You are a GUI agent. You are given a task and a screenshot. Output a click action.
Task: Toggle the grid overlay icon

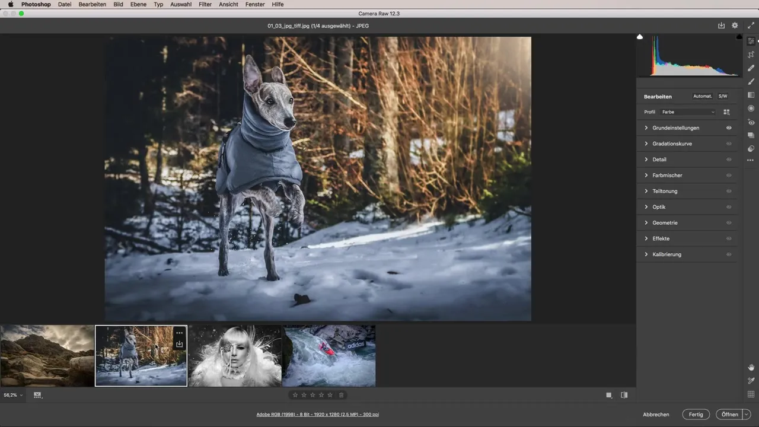pyautogui.click(x=751, y=394)
